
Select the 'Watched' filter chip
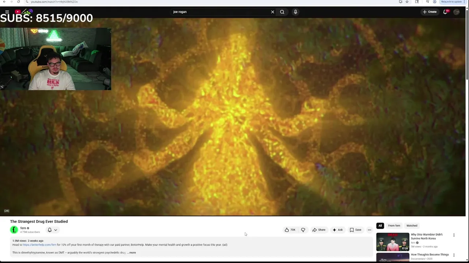point(412,226)
